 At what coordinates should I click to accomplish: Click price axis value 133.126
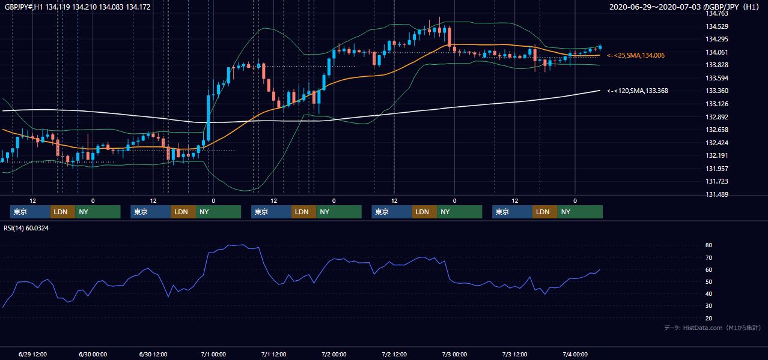coord(717,104)
